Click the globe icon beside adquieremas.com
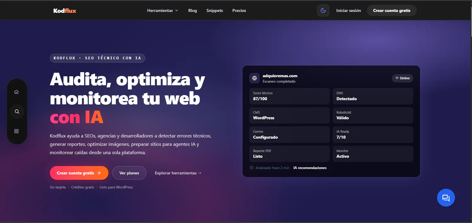 point(255,78)
